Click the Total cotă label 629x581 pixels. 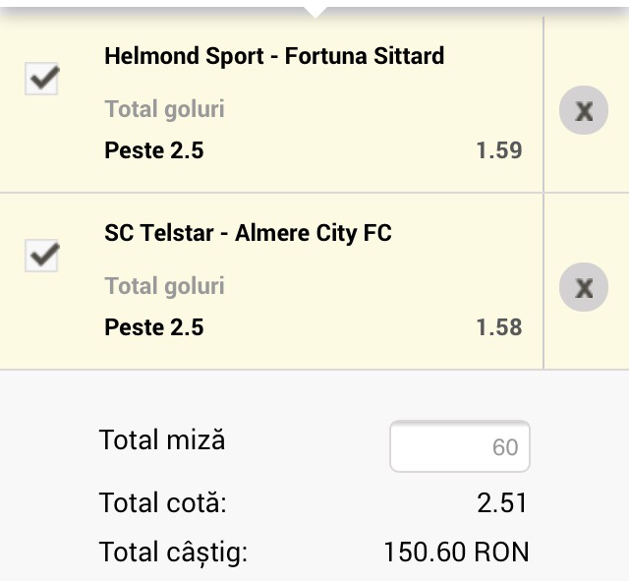(x=163, y=504)
